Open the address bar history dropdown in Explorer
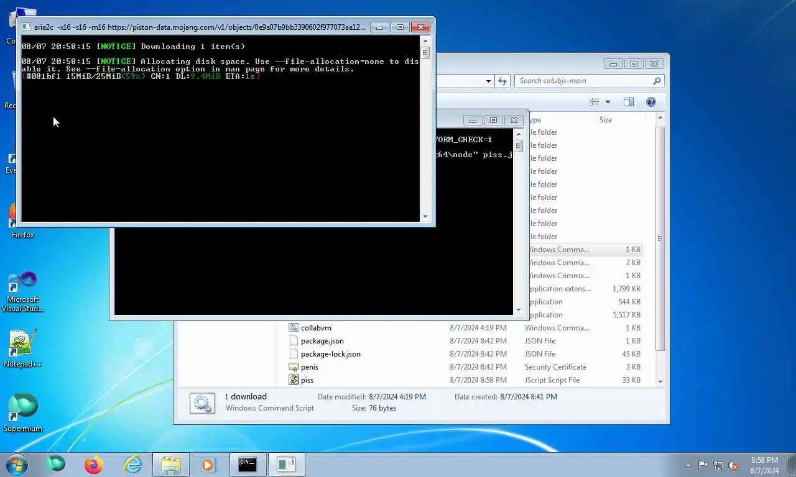The width and height of the screenshot is (796, 477). click(488, 81)
